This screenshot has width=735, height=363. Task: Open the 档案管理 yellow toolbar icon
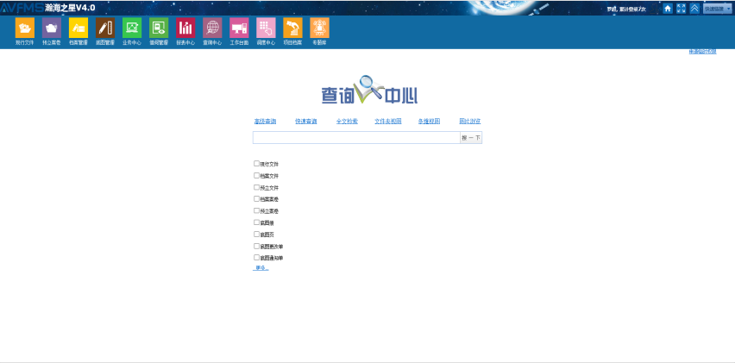pyautogui.click(x=78, y=28)
